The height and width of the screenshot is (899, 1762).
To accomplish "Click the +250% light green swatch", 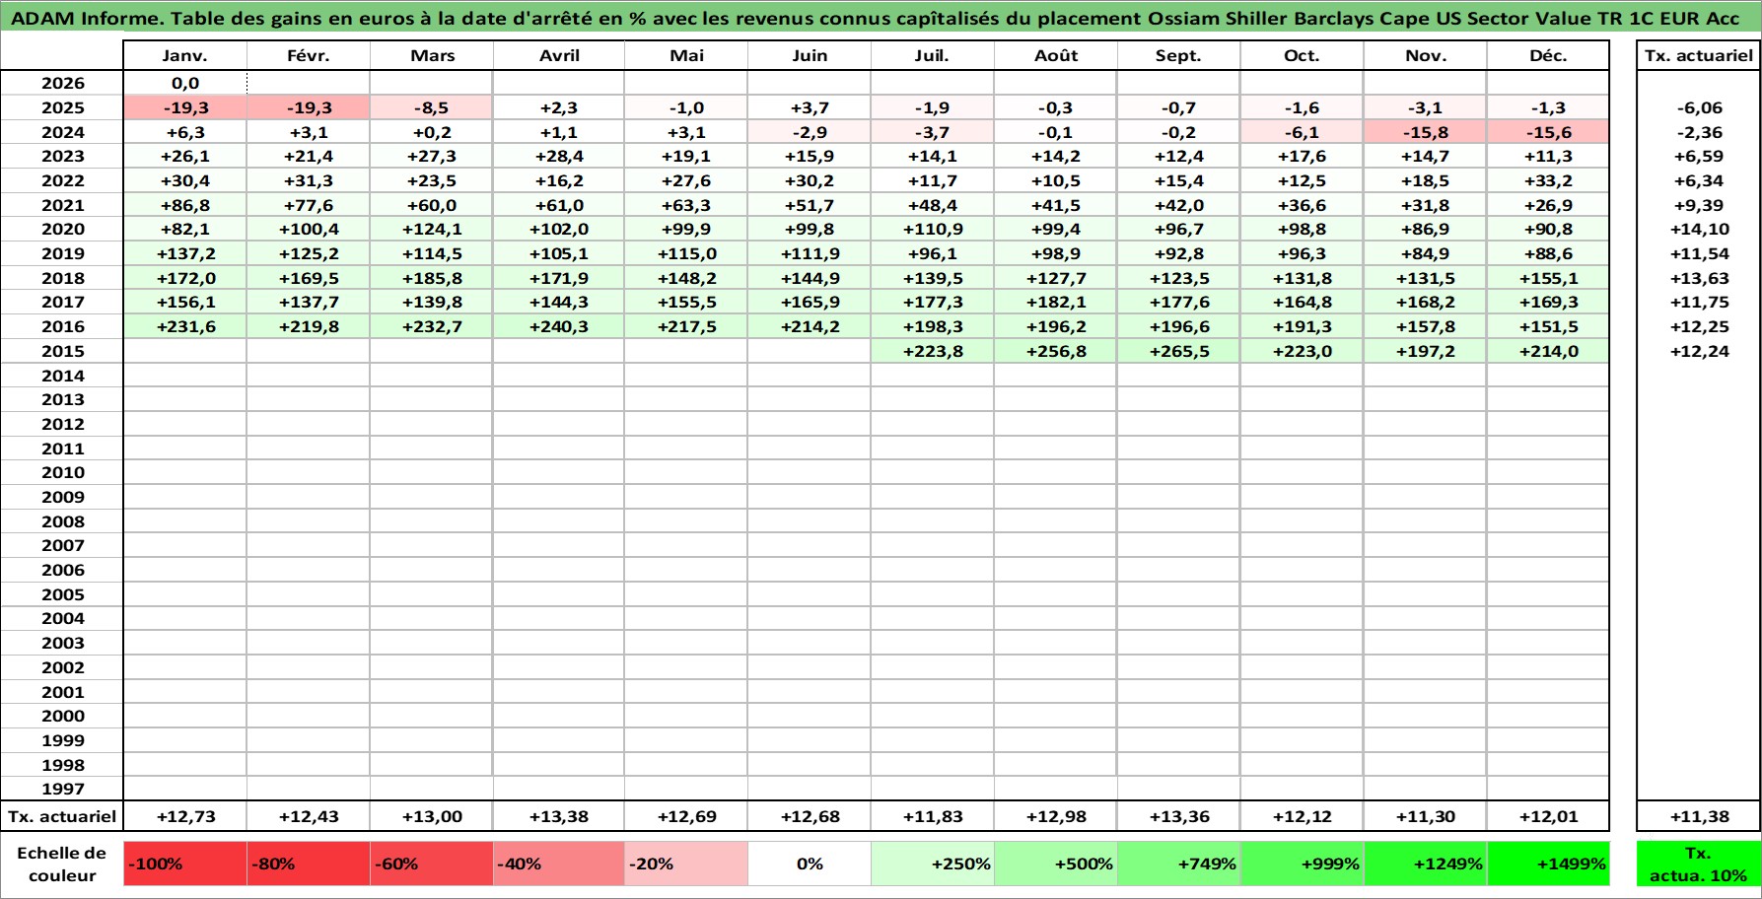I will tap(932, 864).
